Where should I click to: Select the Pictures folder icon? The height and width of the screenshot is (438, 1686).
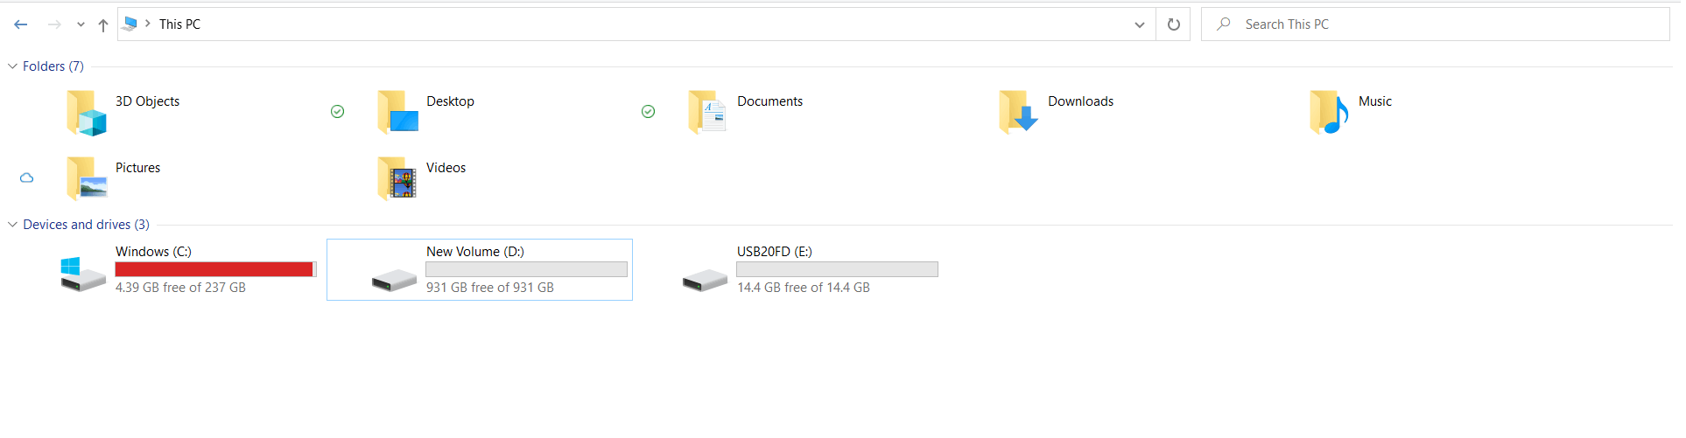click(86, 178)
